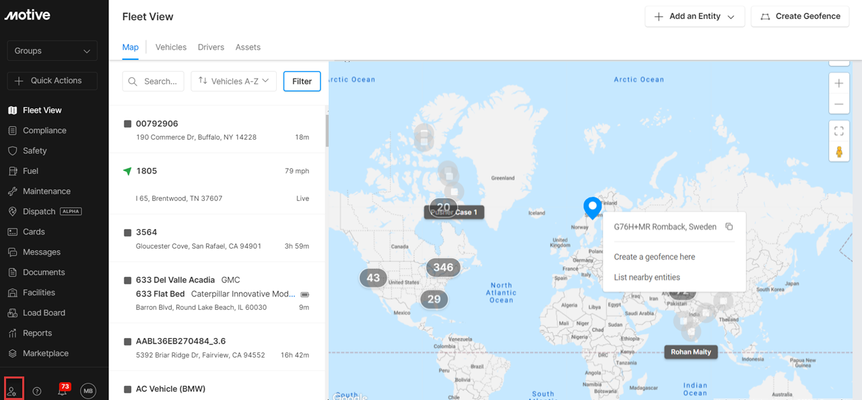Open the Vehicles A-Z sort dropdown
The image size is (862, 400).
pyautogui.click(x=234, y=81)
